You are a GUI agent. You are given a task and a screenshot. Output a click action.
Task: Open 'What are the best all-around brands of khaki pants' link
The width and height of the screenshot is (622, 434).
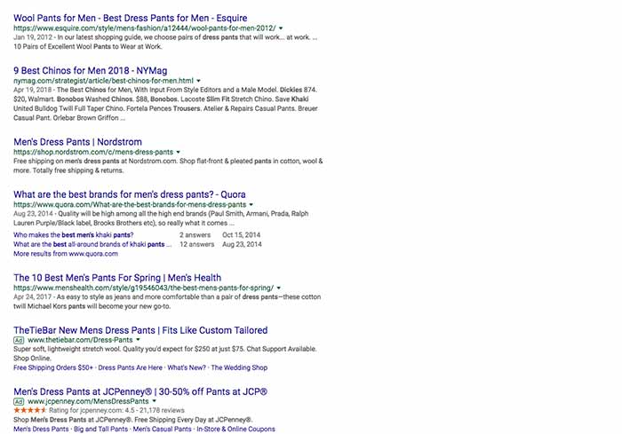(92, 244)
